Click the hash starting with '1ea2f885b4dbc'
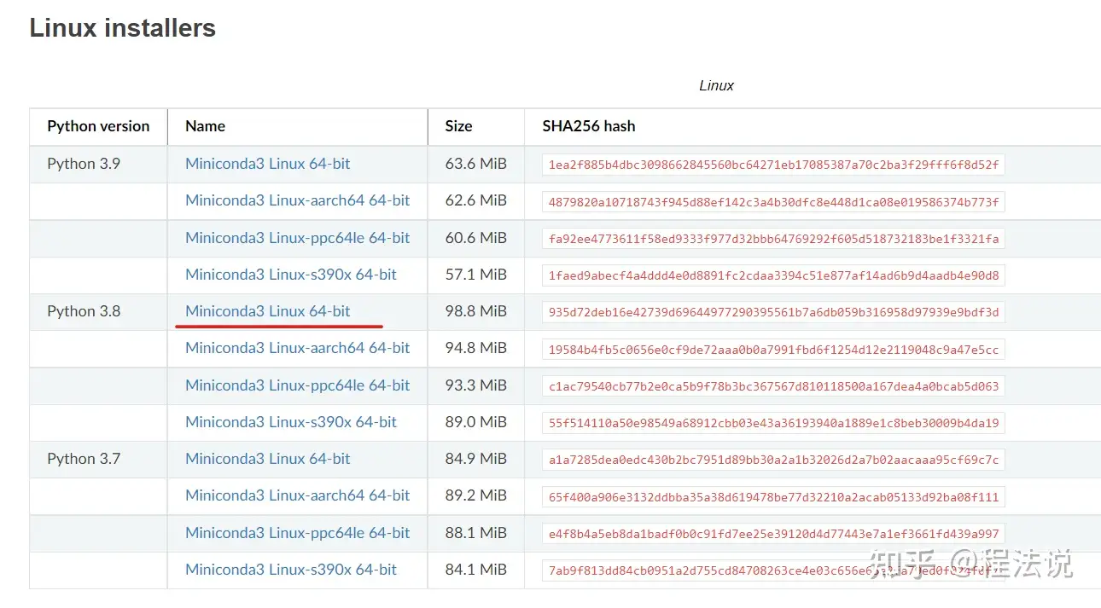The height and width of the screenshot is (608, 1101). click(773, 165)
